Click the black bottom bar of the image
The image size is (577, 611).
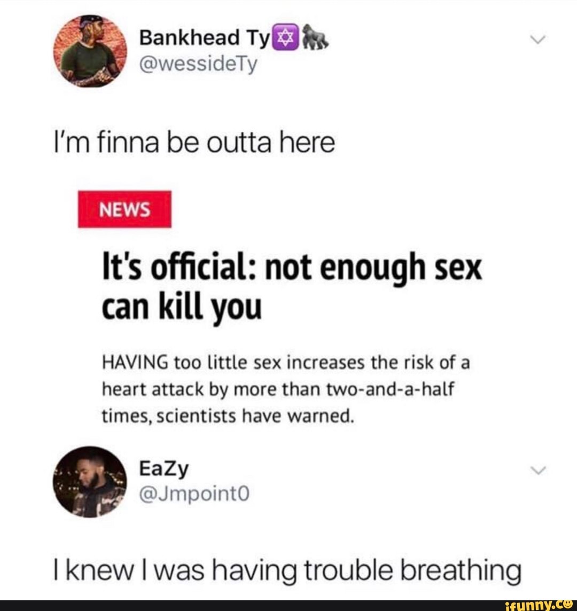pos(288,606)
